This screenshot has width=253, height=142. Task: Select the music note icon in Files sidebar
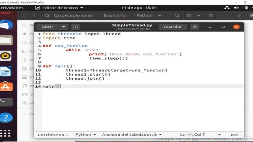[25, 86]
